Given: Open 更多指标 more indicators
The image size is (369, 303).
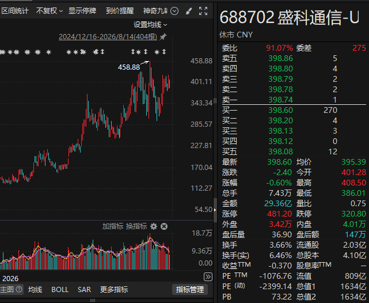Looking at the screenshot, I should click(114, 289).
